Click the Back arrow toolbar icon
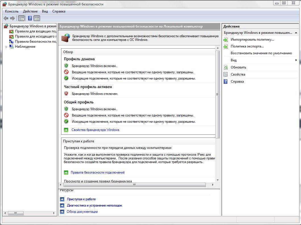 [6, 18]
